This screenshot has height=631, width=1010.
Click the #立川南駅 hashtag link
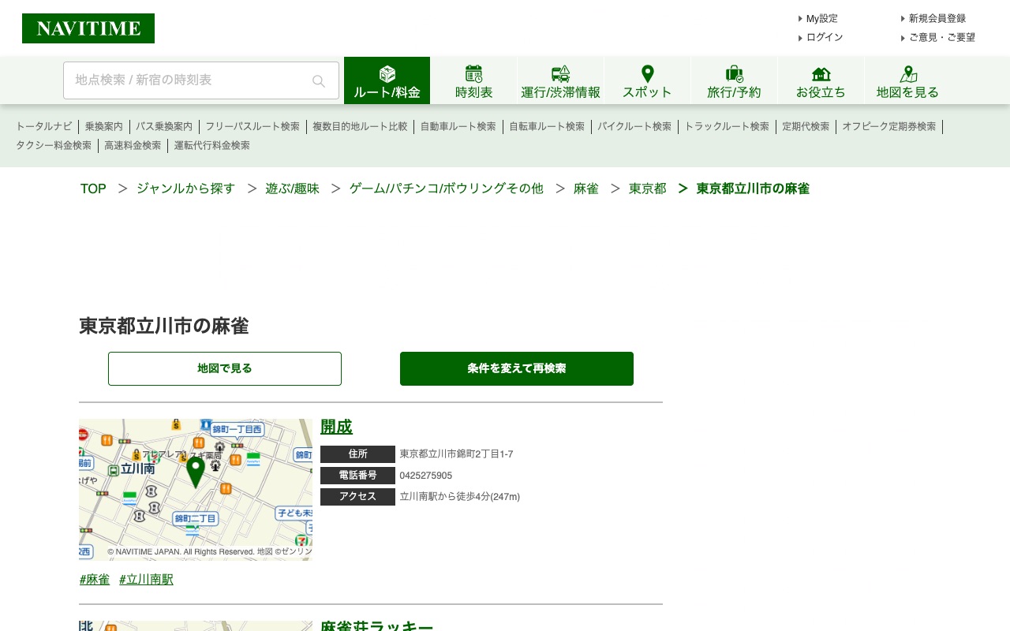145,579
